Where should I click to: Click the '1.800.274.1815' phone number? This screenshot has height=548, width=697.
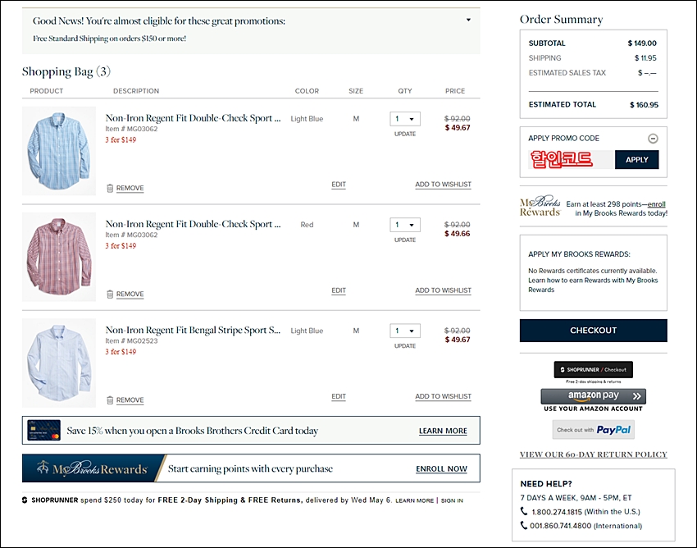(557, 512)
